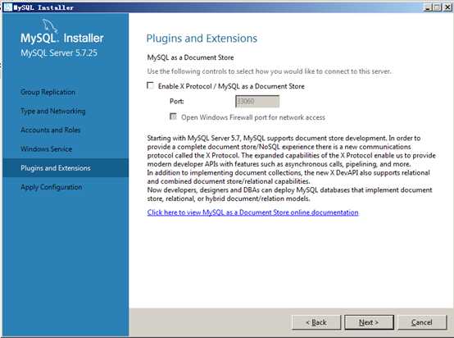
Task: Click the MySQL Server 5.7.25 text
Action: click(59, 53)
